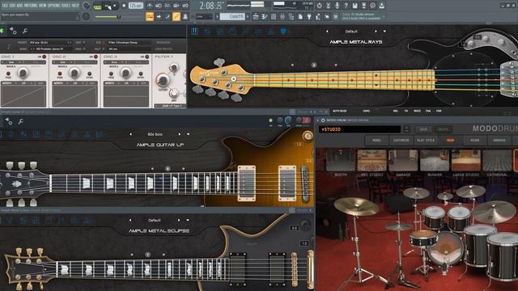Click the tempo display

(136, 6)
